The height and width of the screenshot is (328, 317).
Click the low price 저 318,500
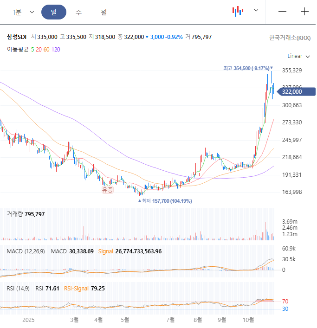[102, 37]
